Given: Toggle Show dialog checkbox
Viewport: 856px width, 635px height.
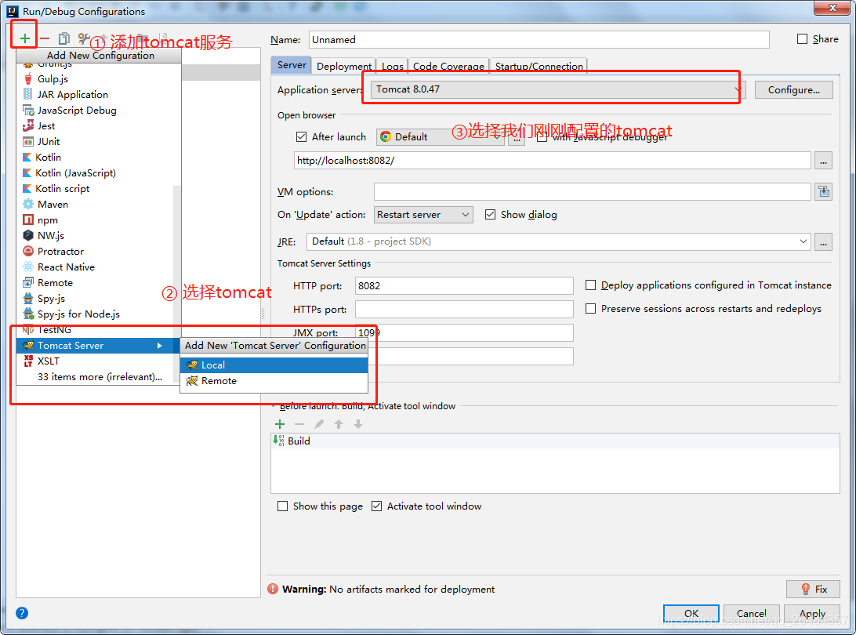Looking at the screenshot, I should point(490,215).
